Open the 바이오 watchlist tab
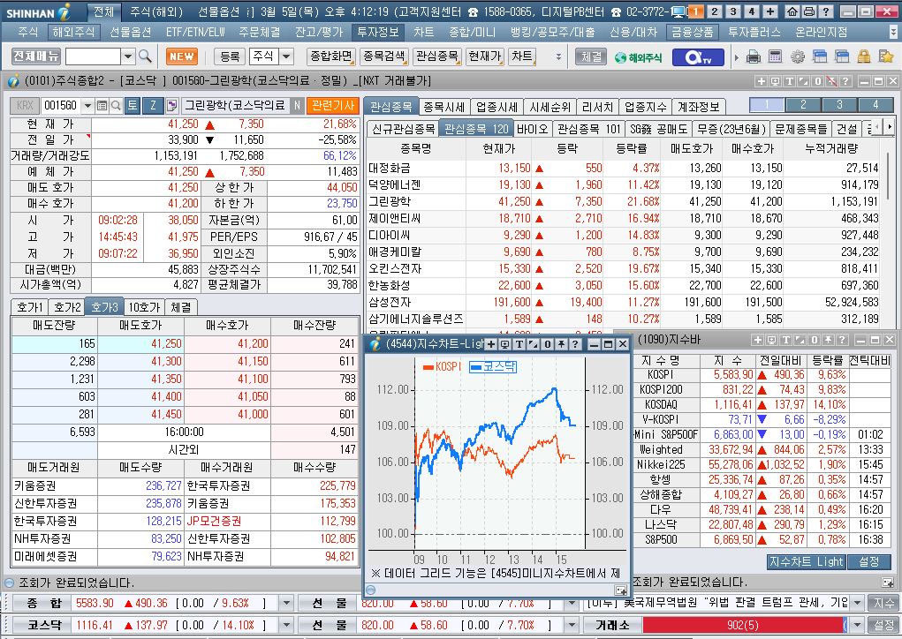The width and height of the screenshot is (902, 639). pos(532,129)
